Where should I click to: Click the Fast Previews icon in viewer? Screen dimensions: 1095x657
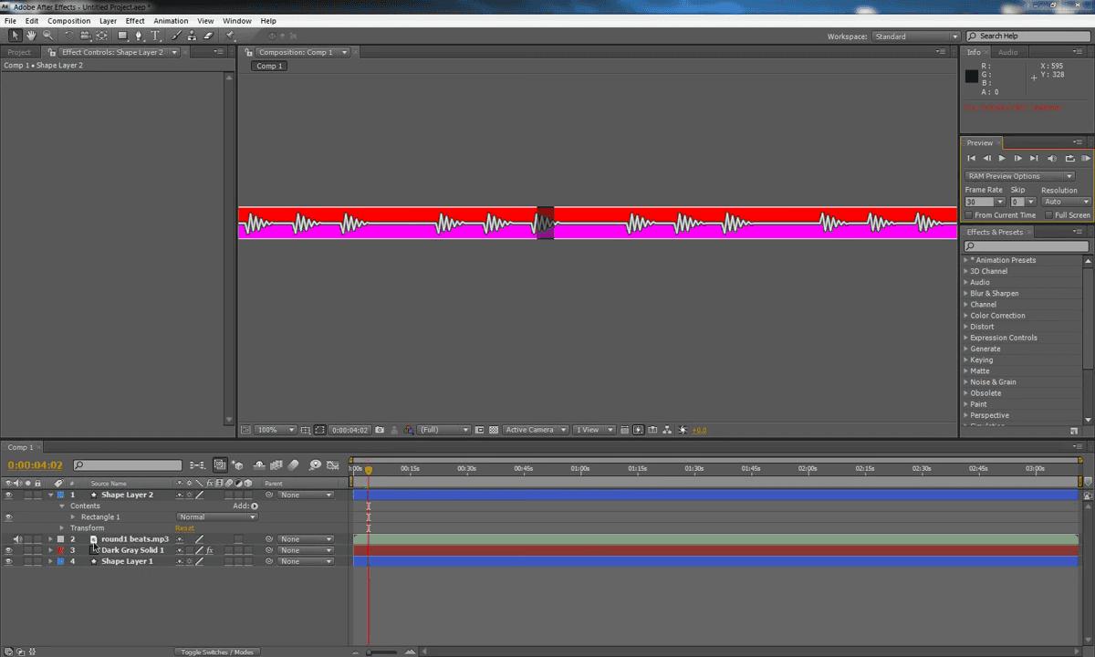638,430
